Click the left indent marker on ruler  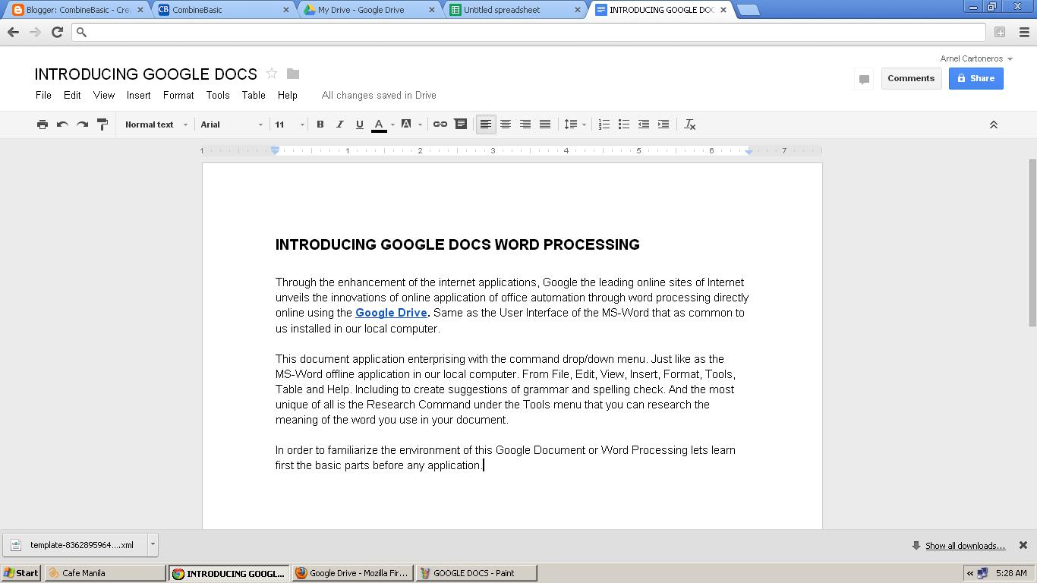275,151
